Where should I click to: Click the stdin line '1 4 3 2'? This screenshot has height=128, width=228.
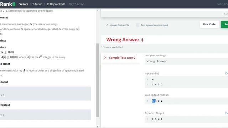[157, 85]
